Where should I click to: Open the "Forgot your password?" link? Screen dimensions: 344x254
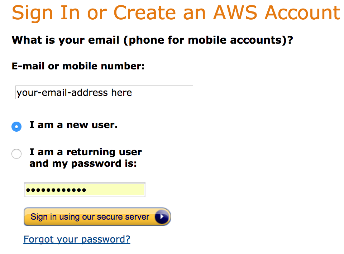[x=77, y=239]
